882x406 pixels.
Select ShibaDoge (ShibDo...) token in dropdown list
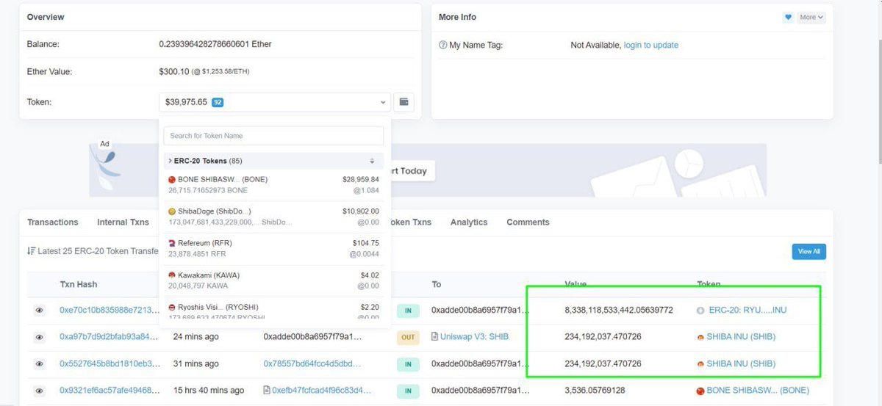click(273, 217)
